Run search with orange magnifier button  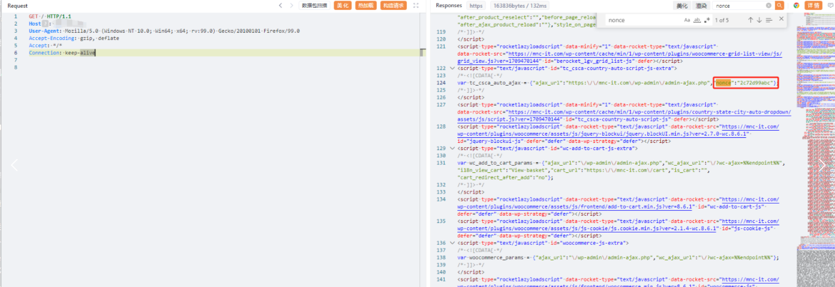779,6
